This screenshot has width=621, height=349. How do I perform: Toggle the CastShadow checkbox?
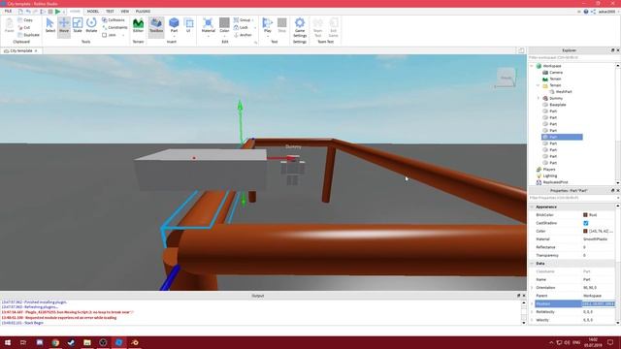click(586, 223)
